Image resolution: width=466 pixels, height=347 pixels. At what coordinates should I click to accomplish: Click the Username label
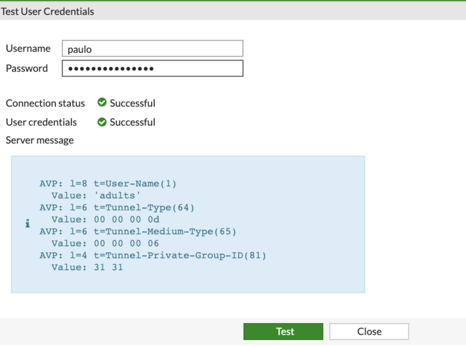[28, 48]
